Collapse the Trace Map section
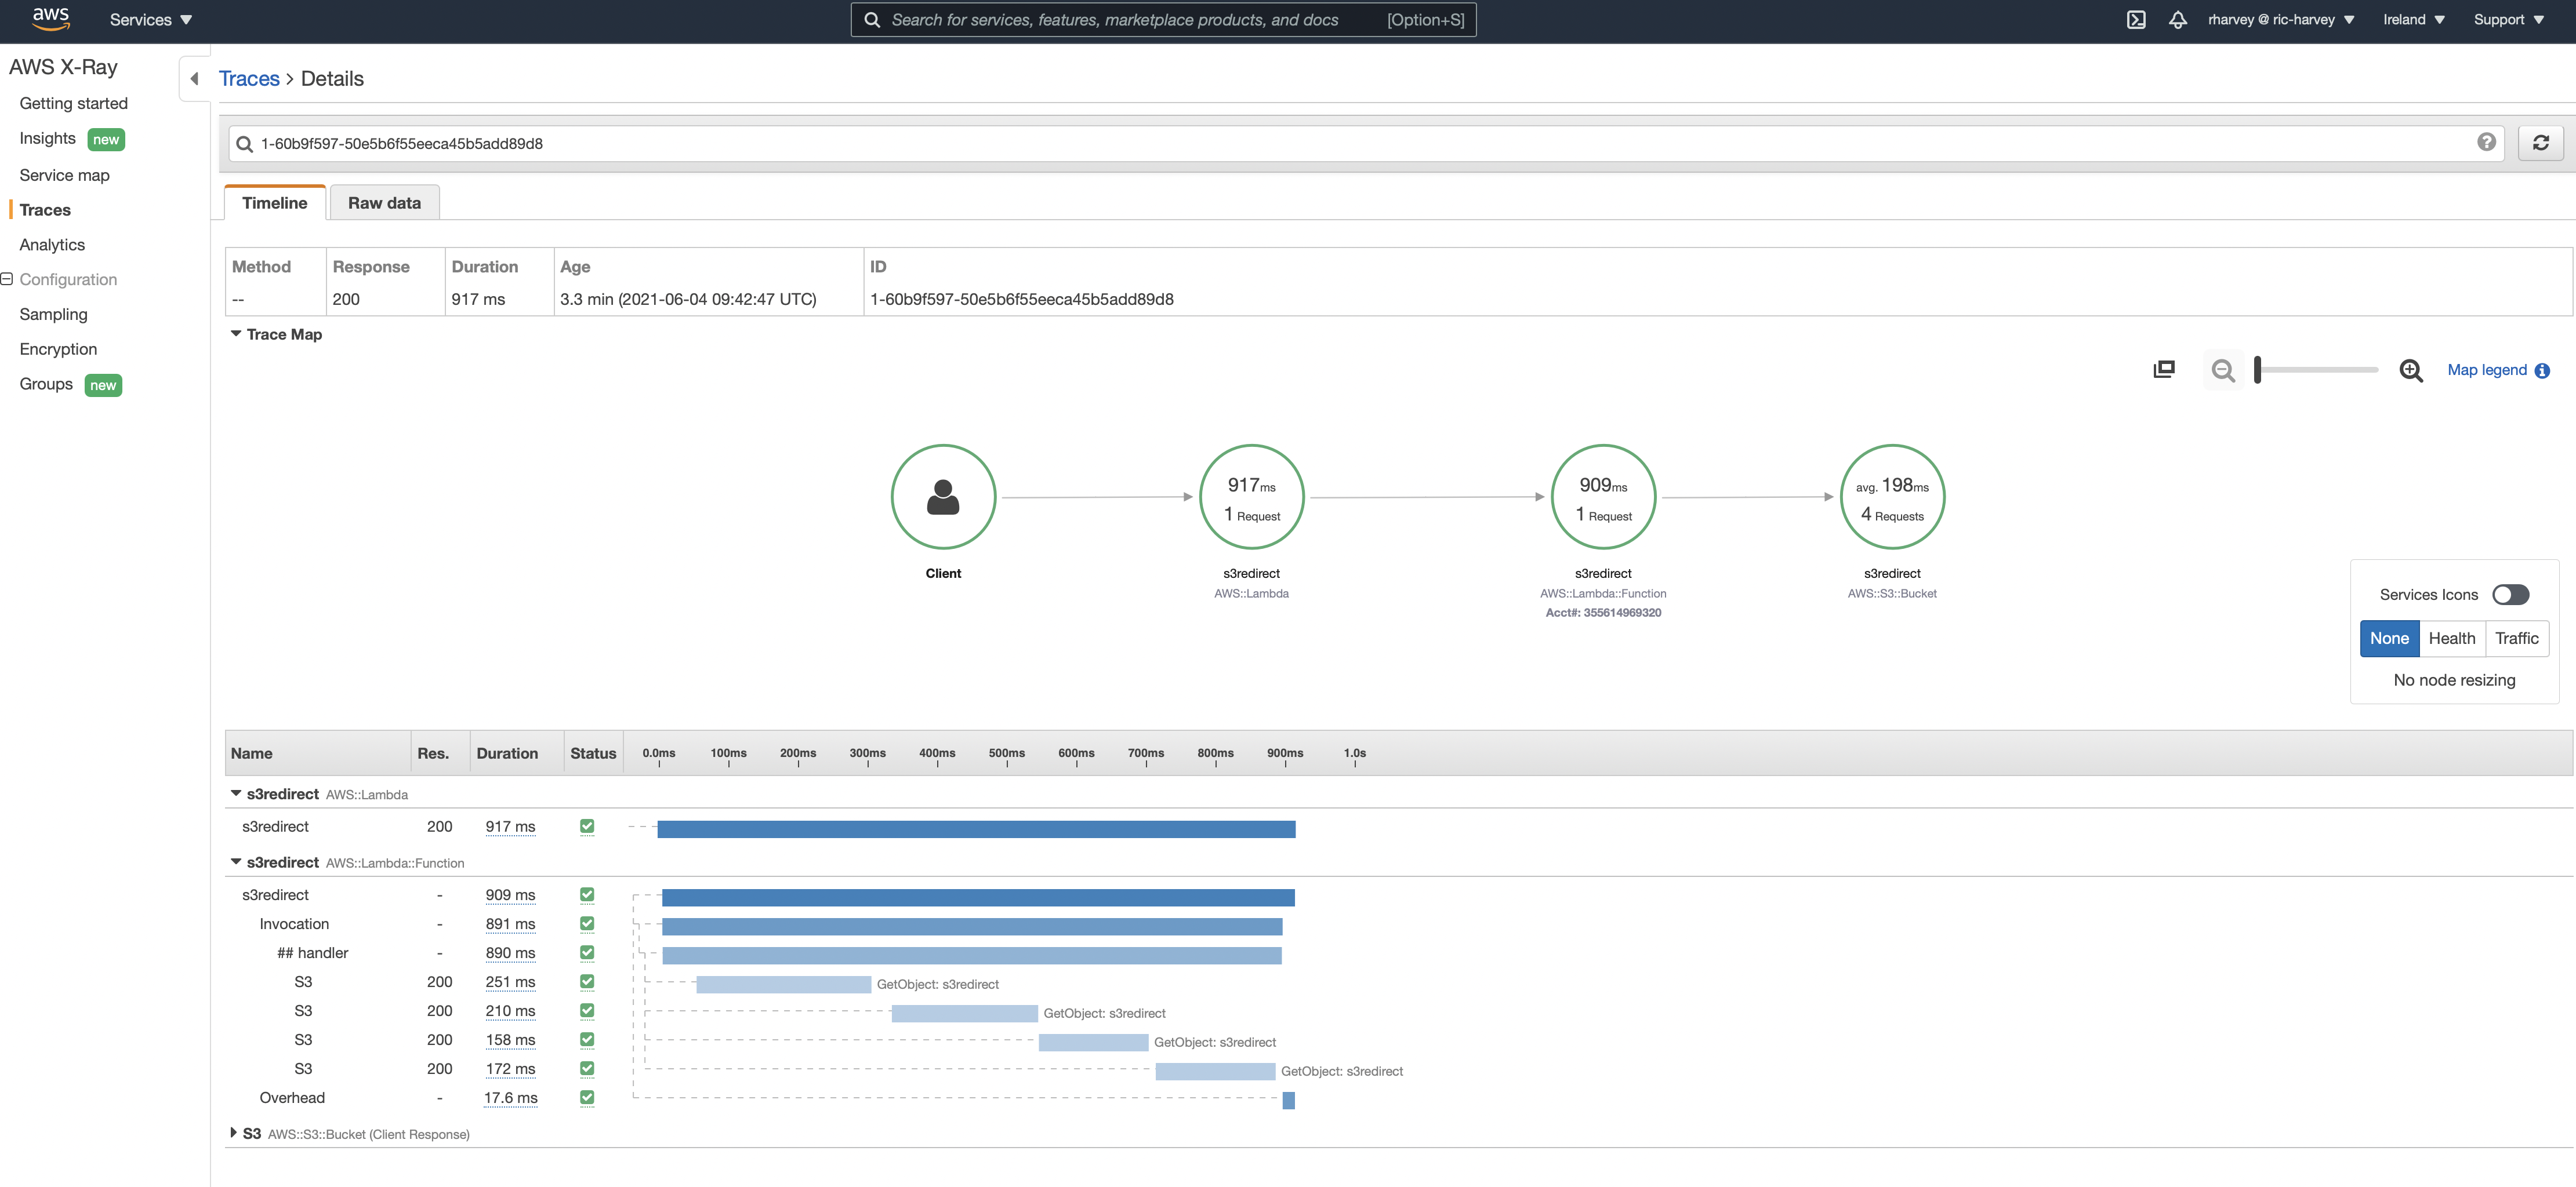This screenshot has width=2576, height=1187. point(236,334)
